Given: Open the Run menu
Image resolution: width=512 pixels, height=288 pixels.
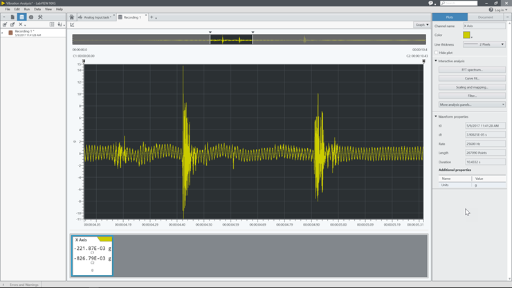Looking at the screenshot, I should tap(27, 9).
